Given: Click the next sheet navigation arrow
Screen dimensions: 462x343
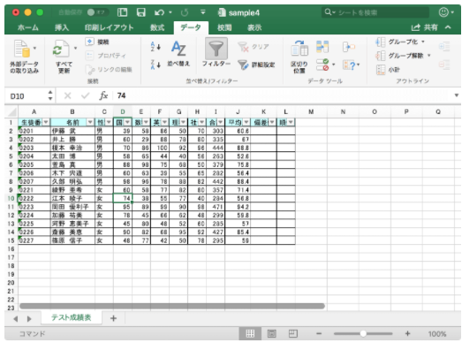Looking at the screenshot, I should [x=29, y=318].
